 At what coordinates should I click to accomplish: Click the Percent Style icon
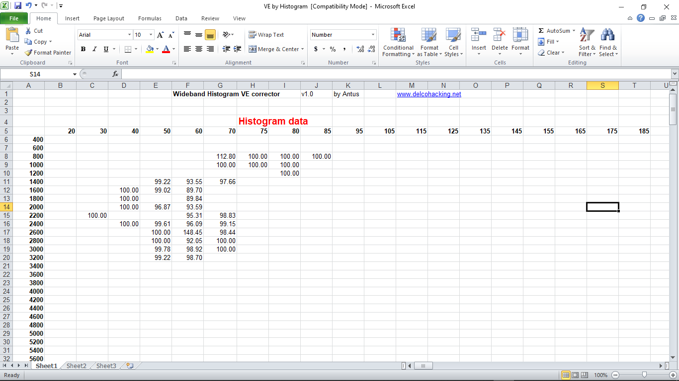(332, 49)
